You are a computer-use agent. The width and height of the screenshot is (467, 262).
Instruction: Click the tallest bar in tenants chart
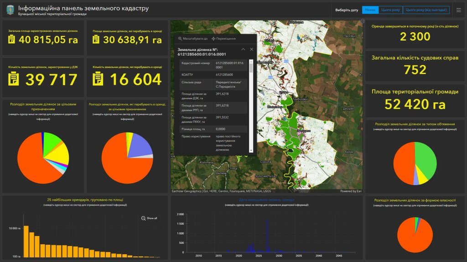click(x=26, y=241)
